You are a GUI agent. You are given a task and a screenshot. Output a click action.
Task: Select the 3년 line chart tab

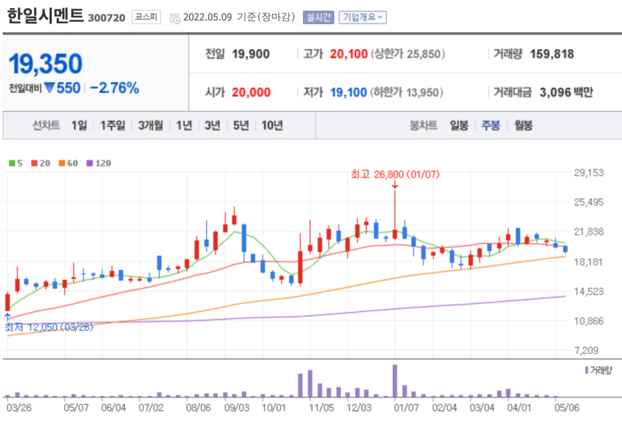[x=212, y=126]
